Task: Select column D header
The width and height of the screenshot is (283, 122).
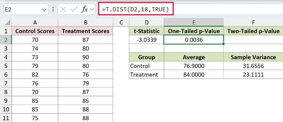Action: point(147,23)
